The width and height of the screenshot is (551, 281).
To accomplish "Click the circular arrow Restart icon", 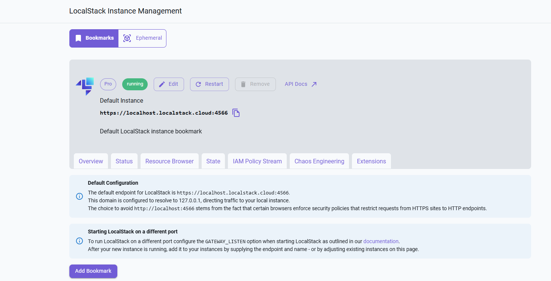I will [x=198, y=84].
